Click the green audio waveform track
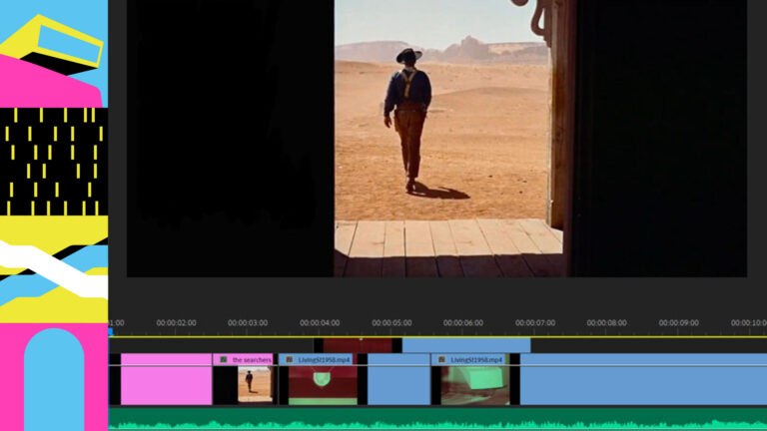This screenshot has height=431, width=767. click(x=437, y=419)
